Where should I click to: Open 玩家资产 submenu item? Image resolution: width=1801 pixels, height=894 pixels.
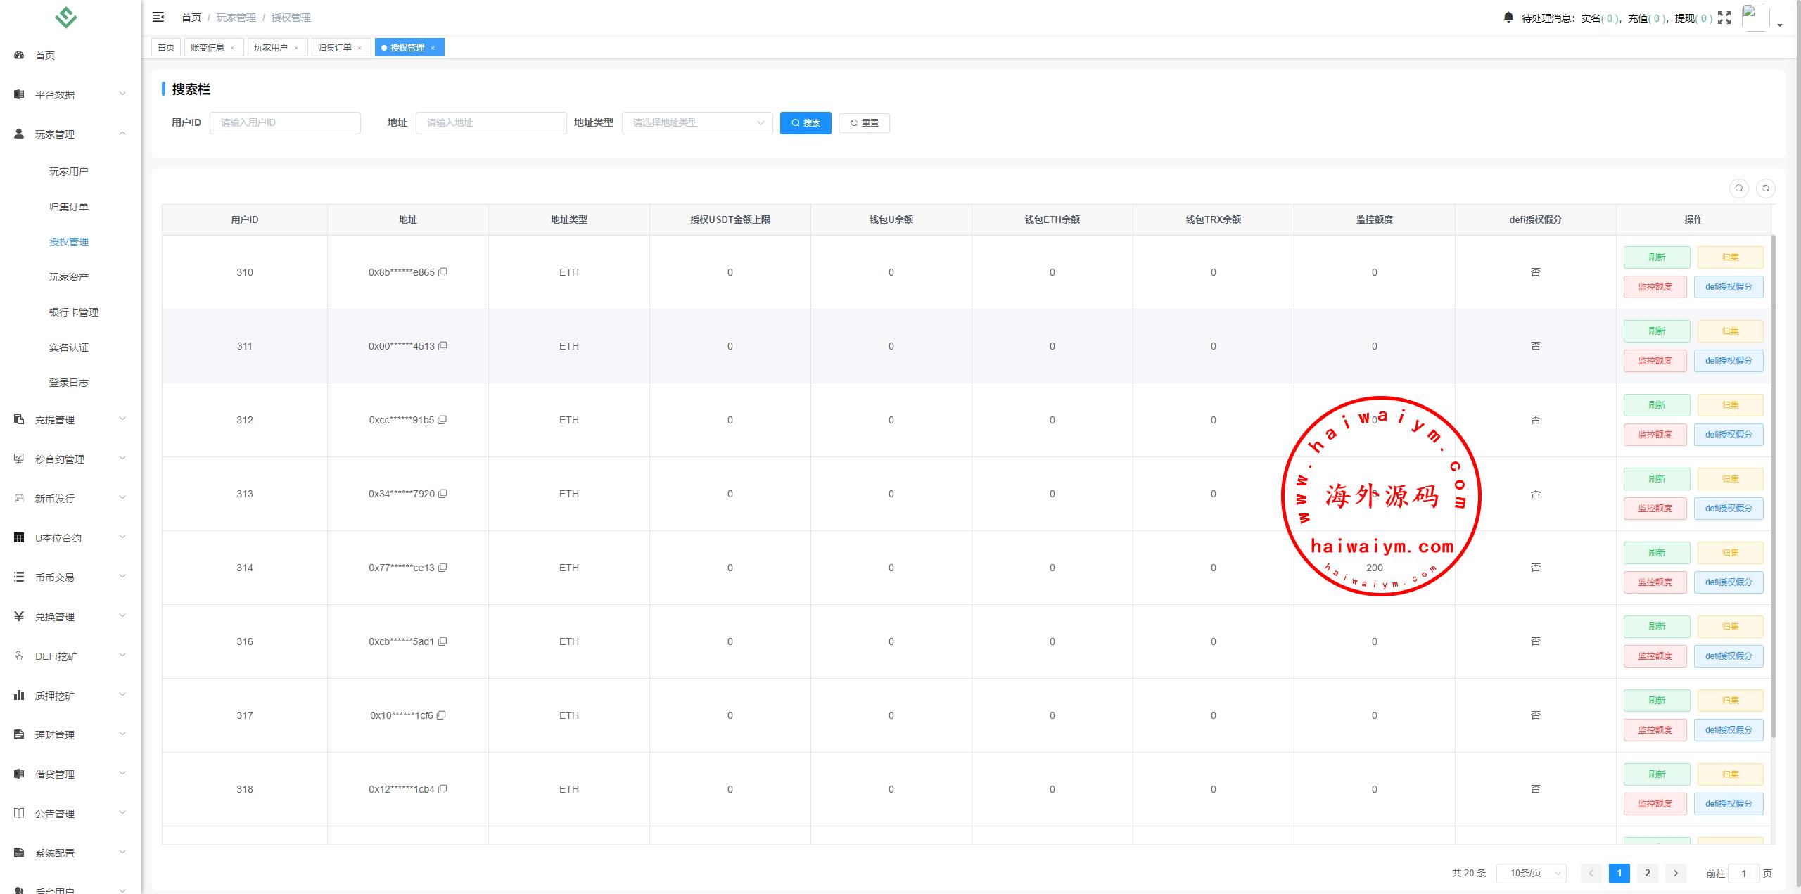(69, 277)
